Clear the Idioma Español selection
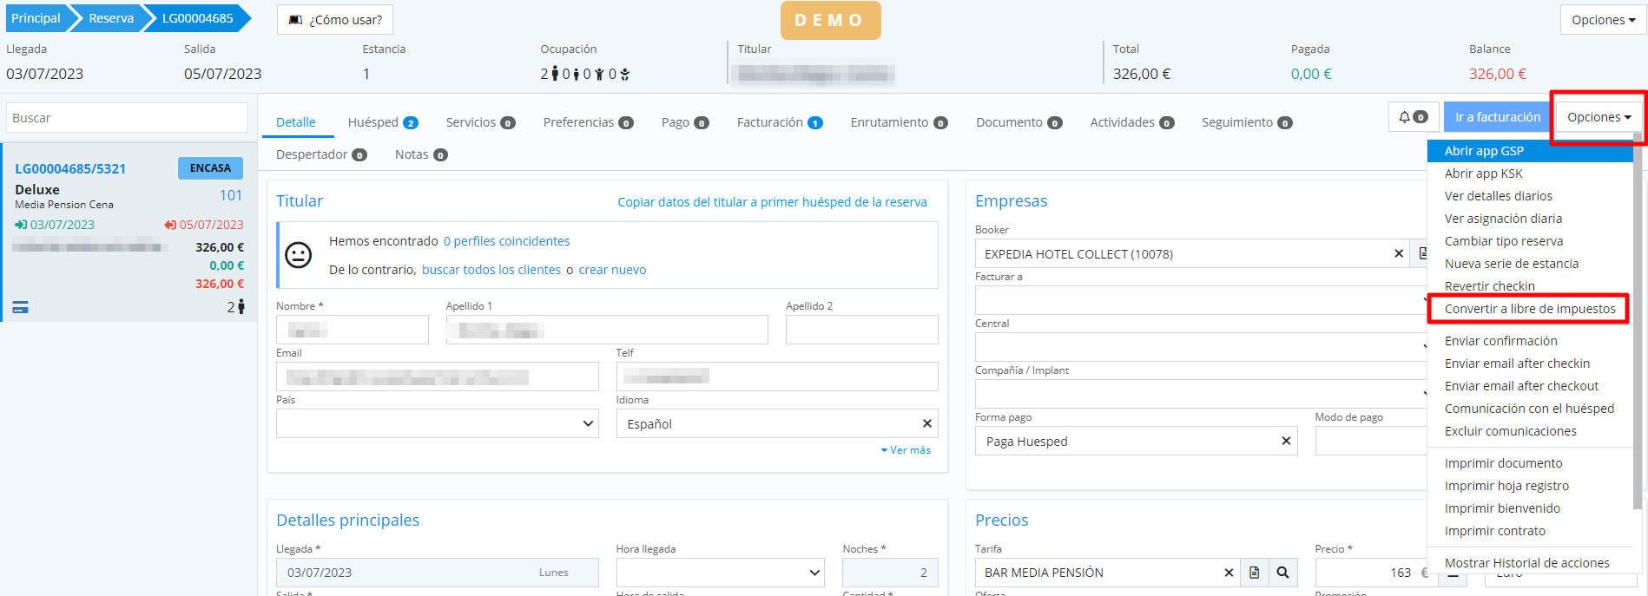 point(926,424)
